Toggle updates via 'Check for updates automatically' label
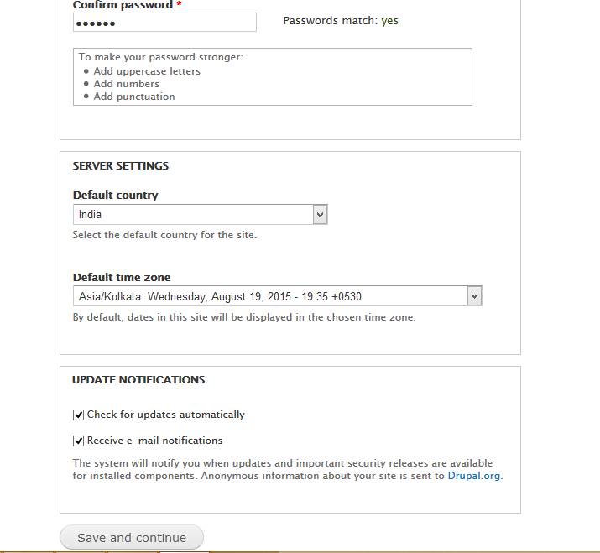 pos(165,415)
